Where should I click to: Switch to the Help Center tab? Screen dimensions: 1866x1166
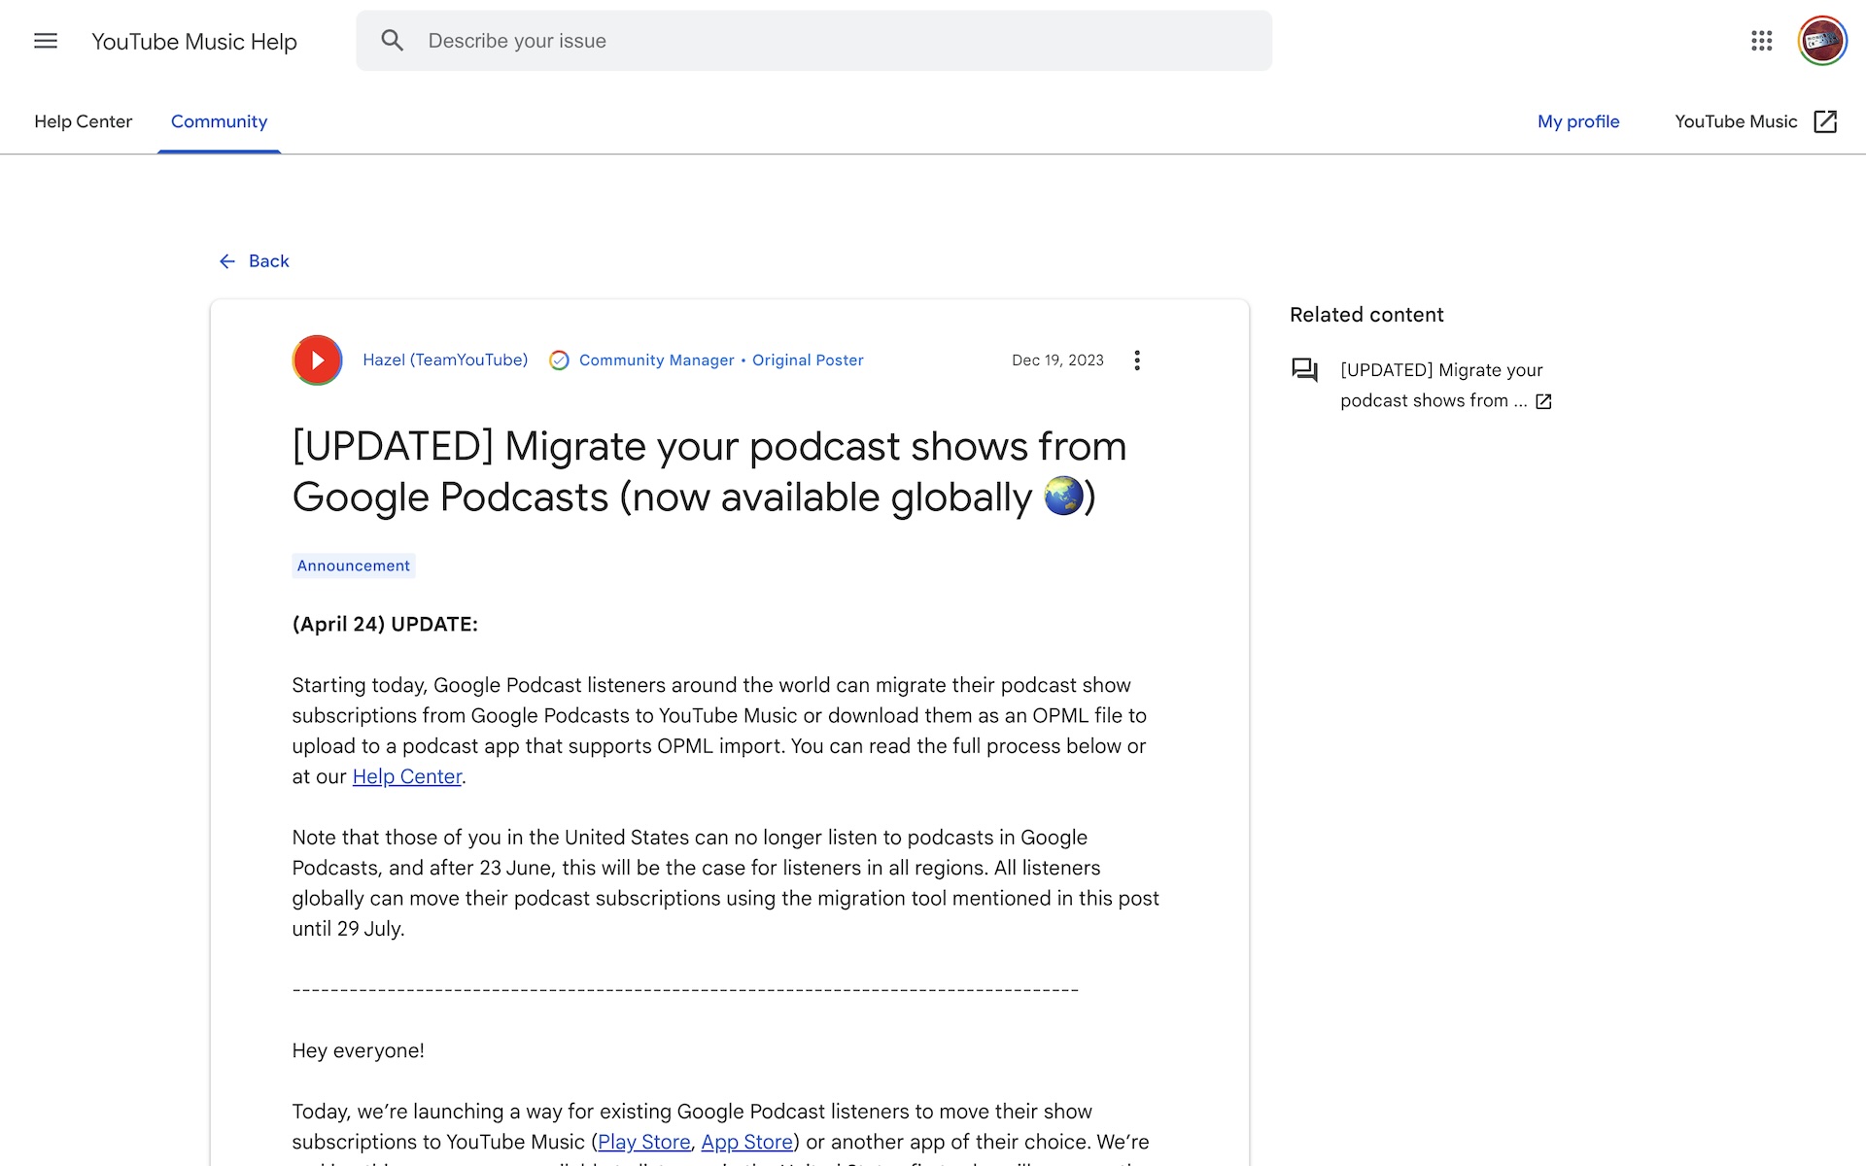pos(84,121)
